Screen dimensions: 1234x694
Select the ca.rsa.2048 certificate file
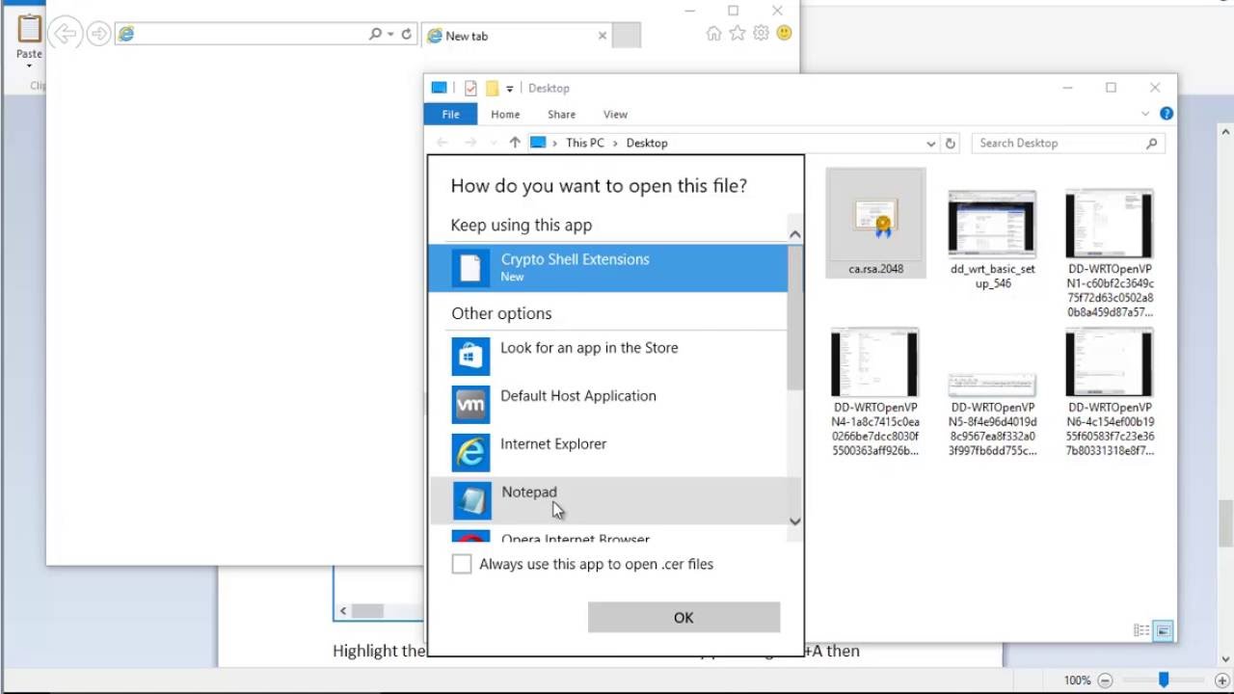tap(875, 224)
